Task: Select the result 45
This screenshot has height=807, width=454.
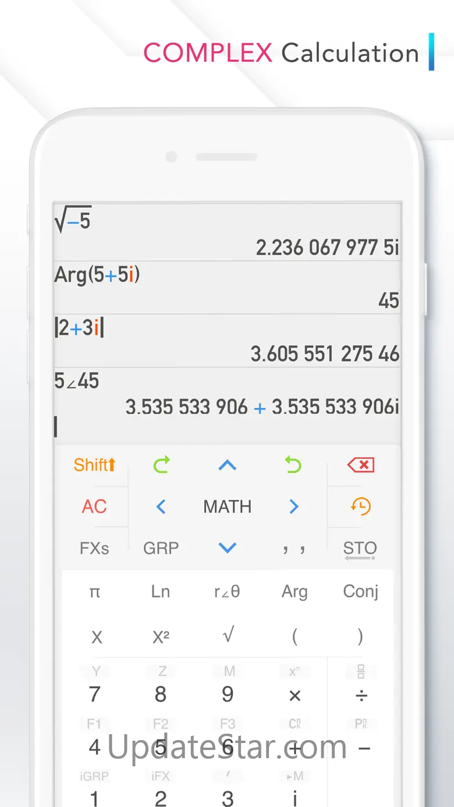Action: (389, 301)
